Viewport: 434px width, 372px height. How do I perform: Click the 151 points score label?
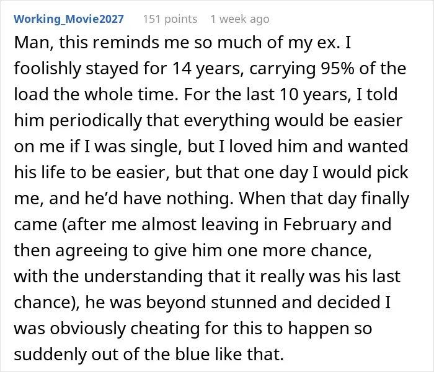[170, 19]
